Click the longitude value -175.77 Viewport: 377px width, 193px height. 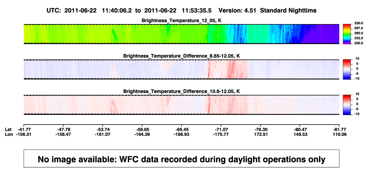[221, 134]
